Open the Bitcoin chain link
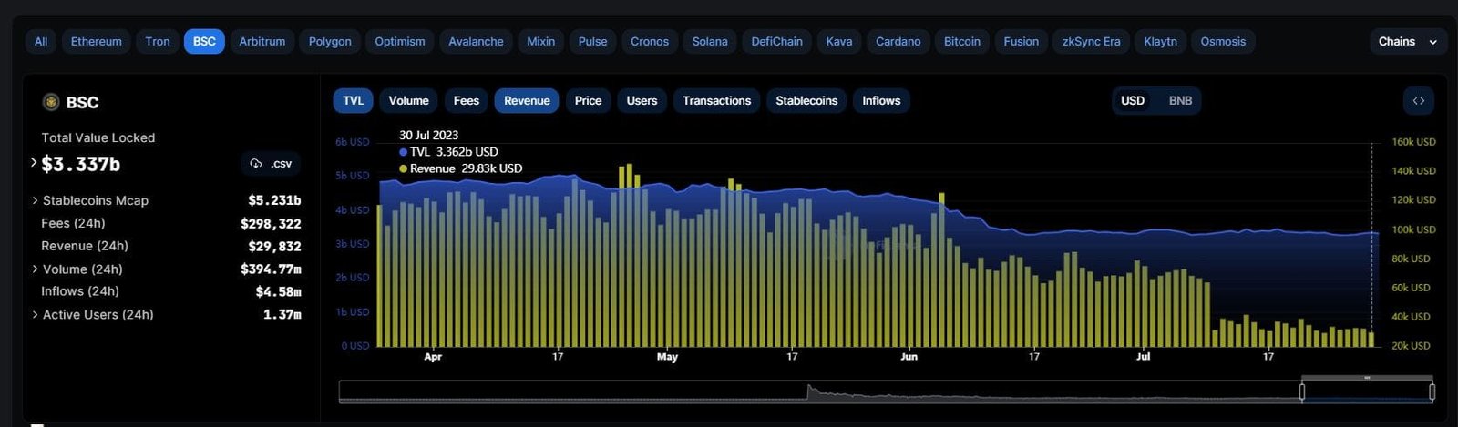The width and height of the screenshot is (1458, 427). [961, 41]
